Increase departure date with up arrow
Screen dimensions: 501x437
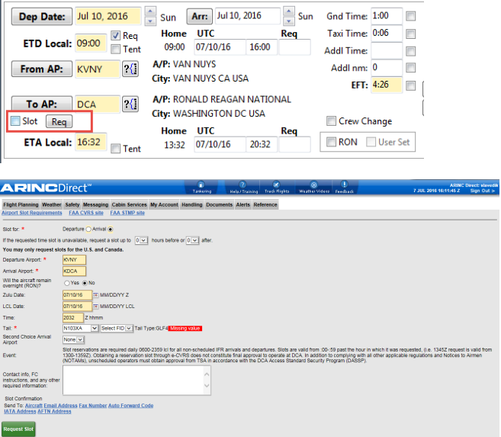pyautogui.click(x=150, y=11)
